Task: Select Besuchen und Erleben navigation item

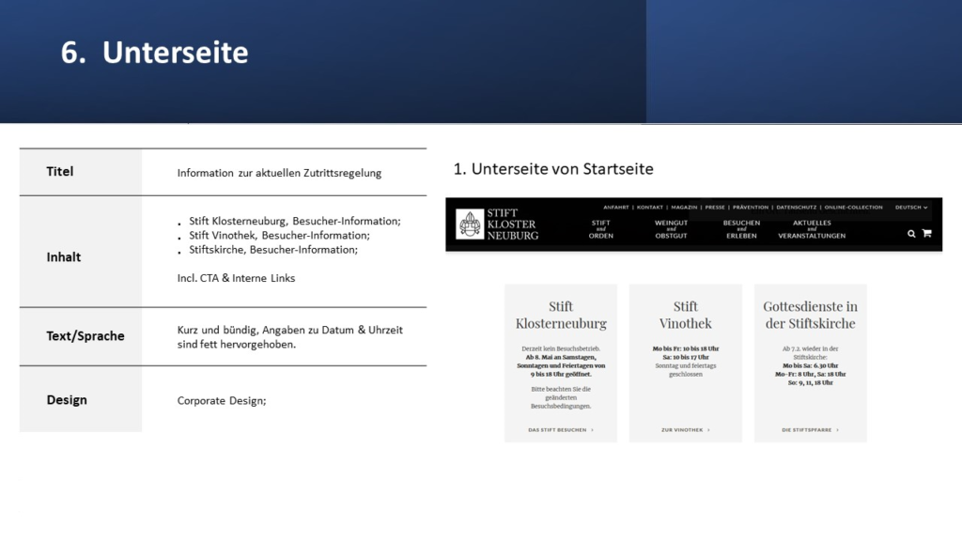Action: tap(741, 229)
